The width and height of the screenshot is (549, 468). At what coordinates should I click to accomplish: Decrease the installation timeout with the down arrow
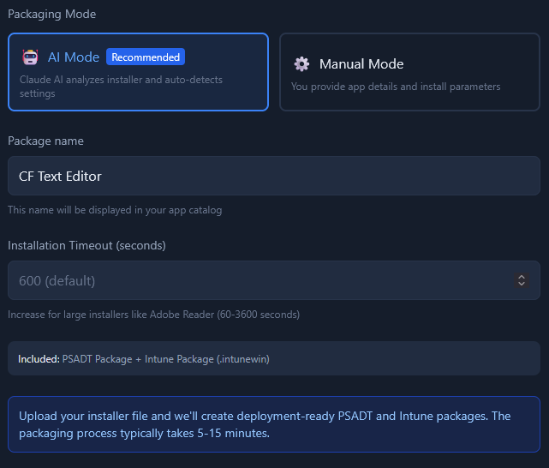[522, 284]
